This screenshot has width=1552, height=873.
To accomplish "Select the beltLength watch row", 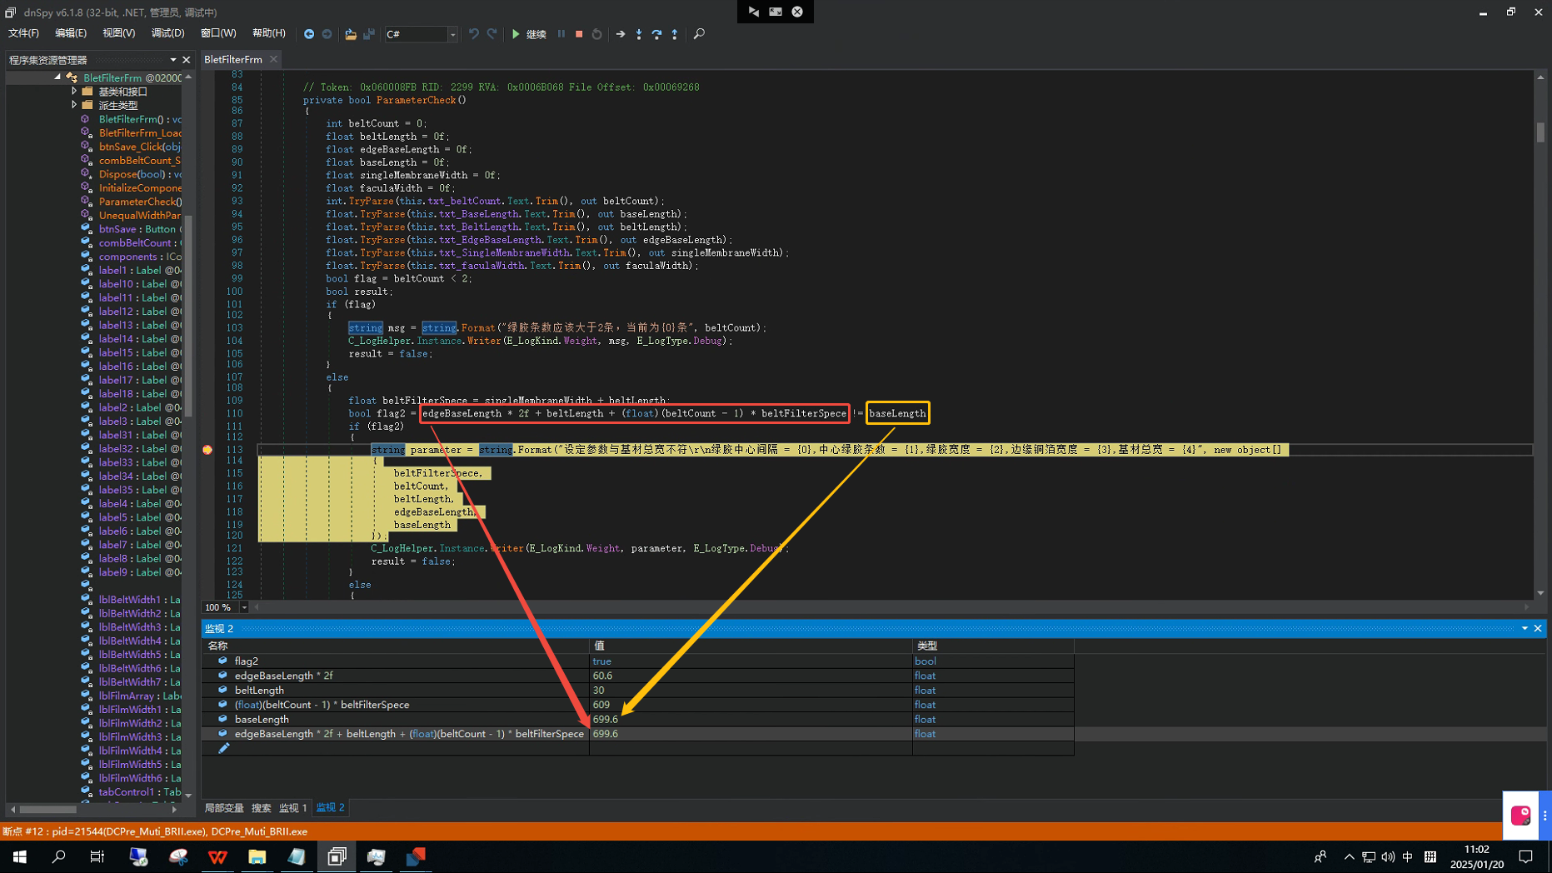I will (638, 691).
